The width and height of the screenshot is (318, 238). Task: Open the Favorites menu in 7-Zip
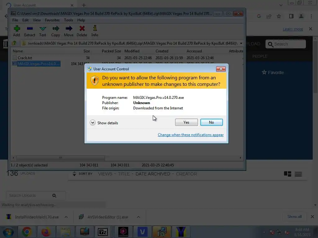(x=52, y=20)
